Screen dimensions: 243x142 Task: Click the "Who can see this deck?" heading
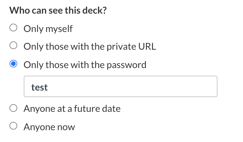[x=58, y=10]
